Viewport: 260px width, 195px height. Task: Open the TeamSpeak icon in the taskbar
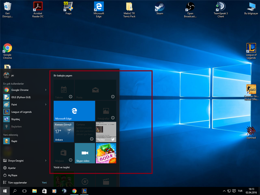pos(64,191)
